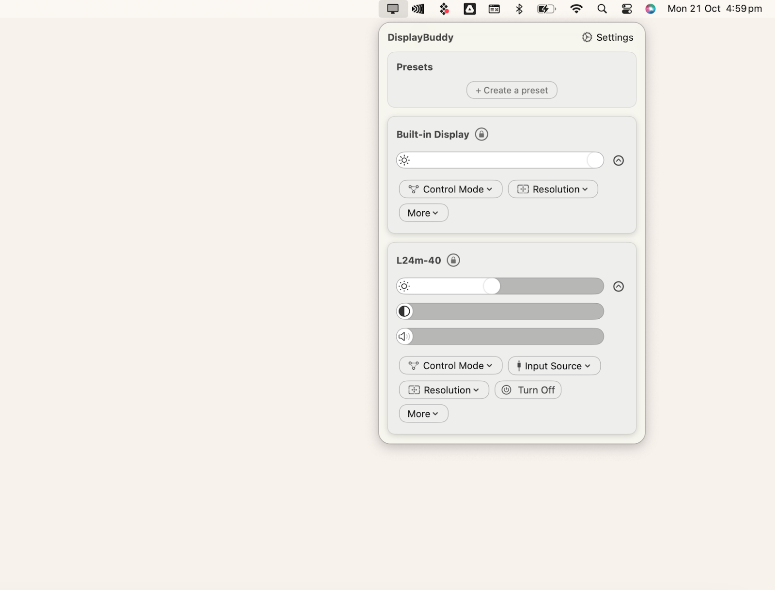Click the triangle app menu bar icon
Screen dimensions: 775x590
469,9
